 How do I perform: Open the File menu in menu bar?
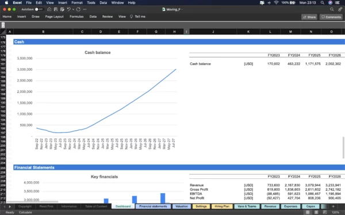click(29, 3)
